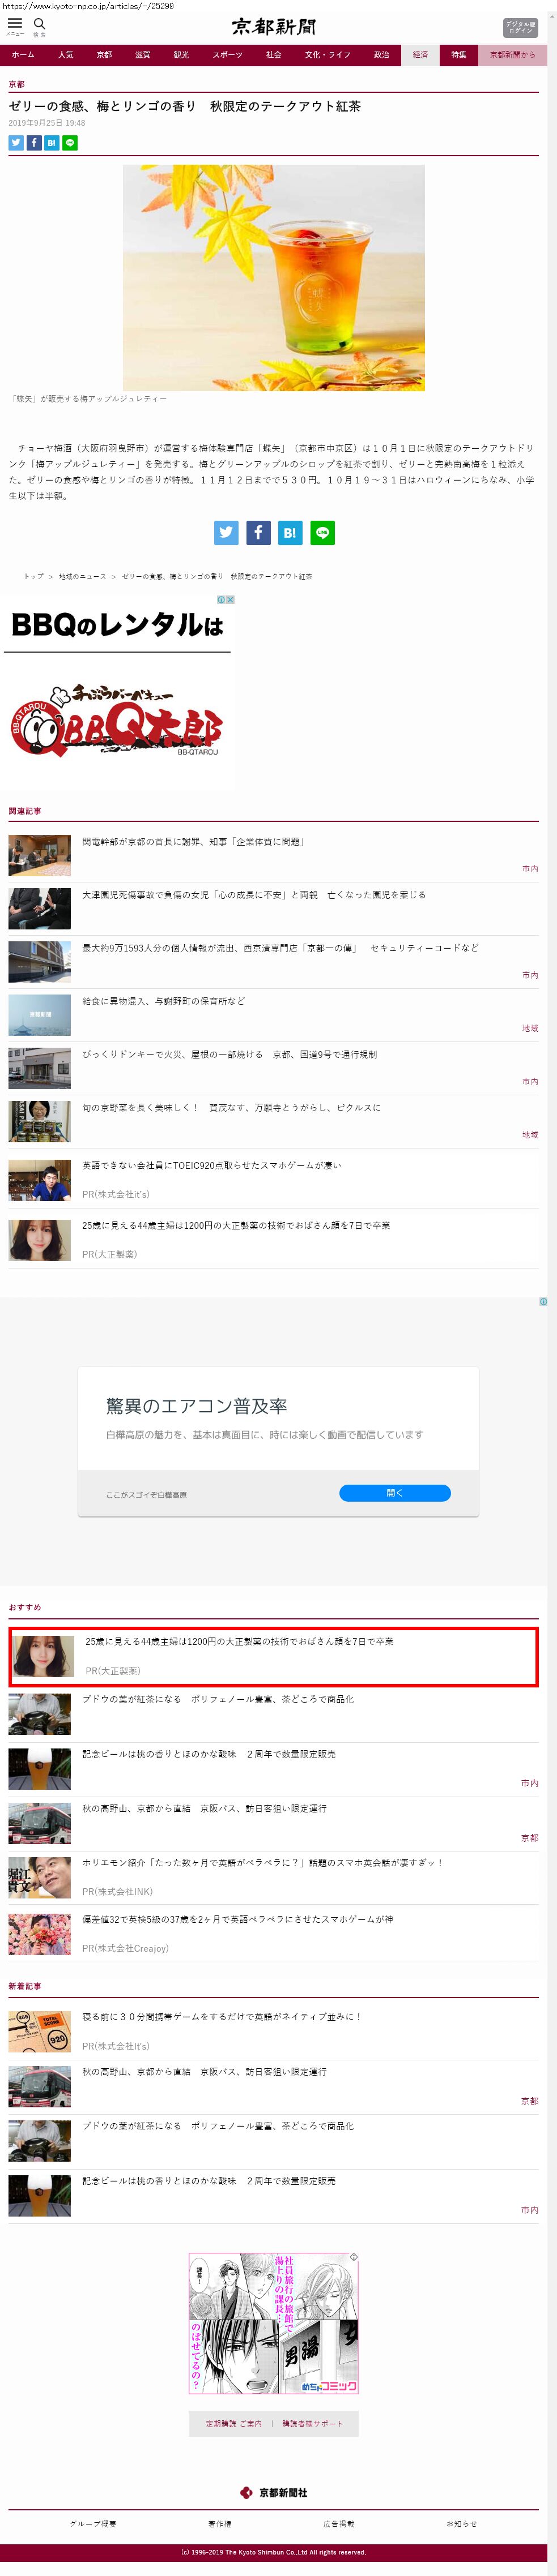Click the manga comic ad banner
This screenshot has height=2576, width=557.
tap(274, 2323)
